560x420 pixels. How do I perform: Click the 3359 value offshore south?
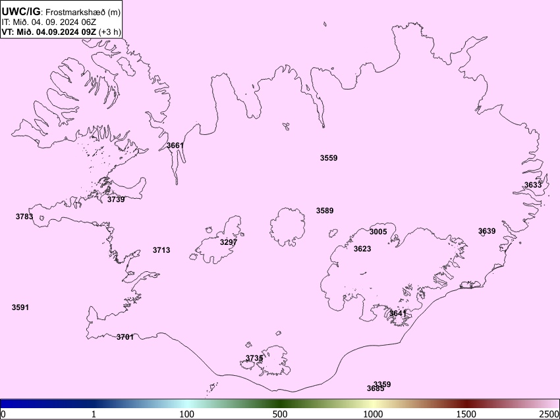(x=383, y=384)
